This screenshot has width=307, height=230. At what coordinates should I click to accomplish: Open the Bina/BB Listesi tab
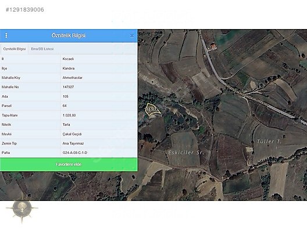pyautogui.click(x=42, y=49)
